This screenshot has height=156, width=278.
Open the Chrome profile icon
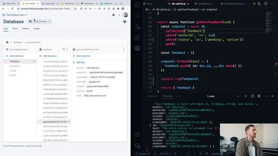coord(123,9)
